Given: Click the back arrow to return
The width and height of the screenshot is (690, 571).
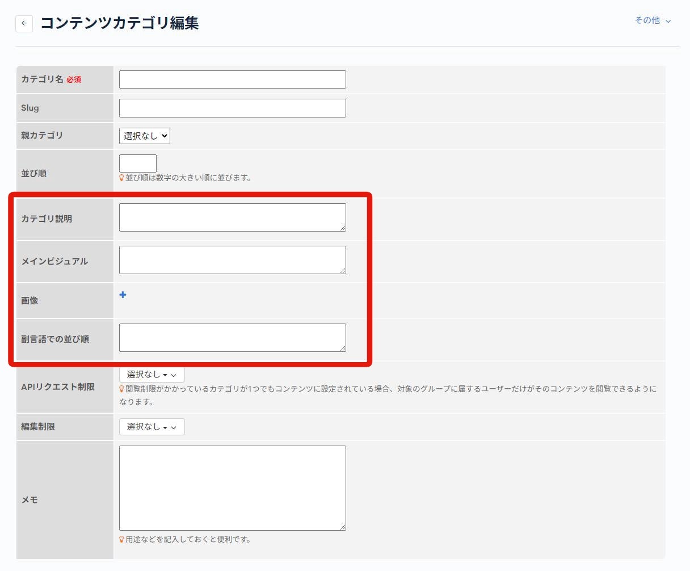Looking at the screenshot, I should coord(23,23).
